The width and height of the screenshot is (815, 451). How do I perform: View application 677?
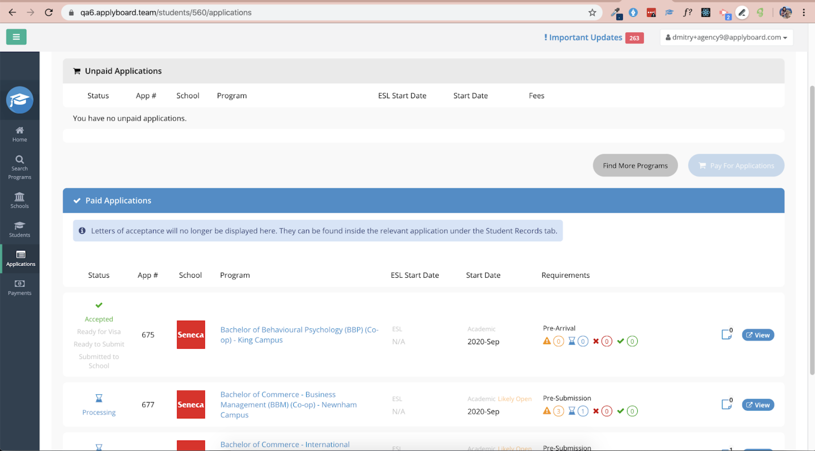(x=758, y=405)
